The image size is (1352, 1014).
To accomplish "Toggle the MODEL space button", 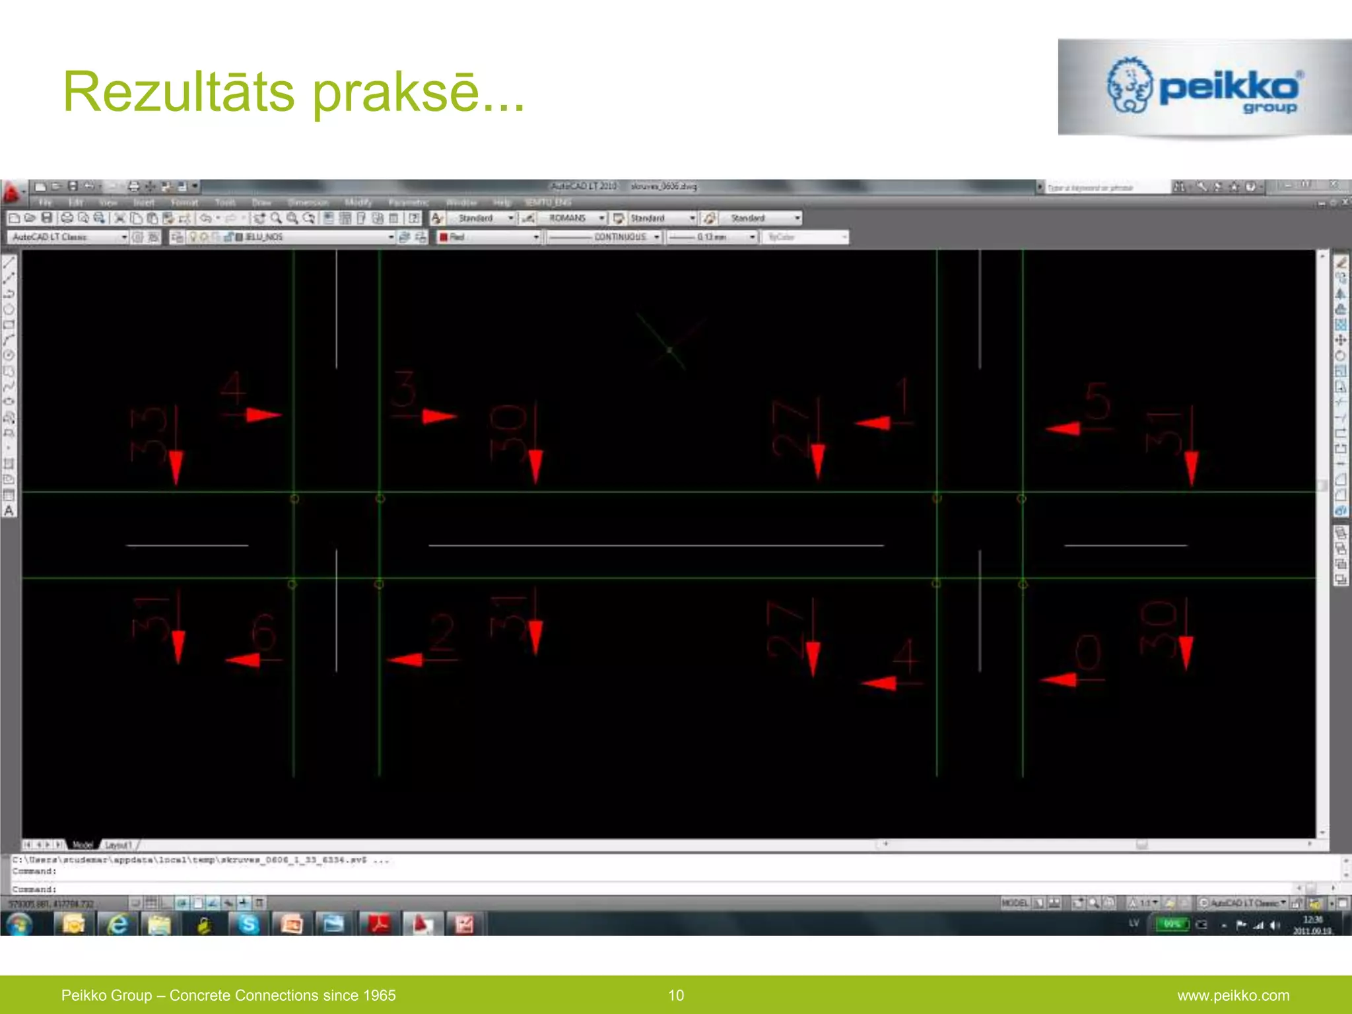I will 1015,902.
